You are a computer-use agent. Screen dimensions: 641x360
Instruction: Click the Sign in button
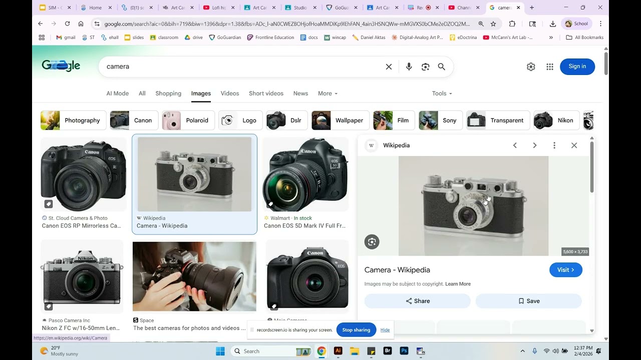click(x=577, y=66)
